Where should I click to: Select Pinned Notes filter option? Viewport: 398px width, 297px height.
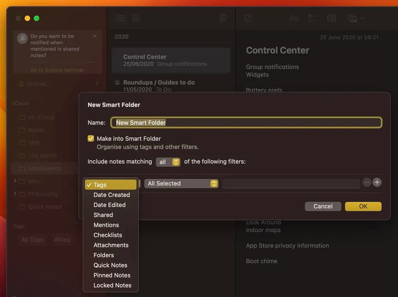coord(112,275)
